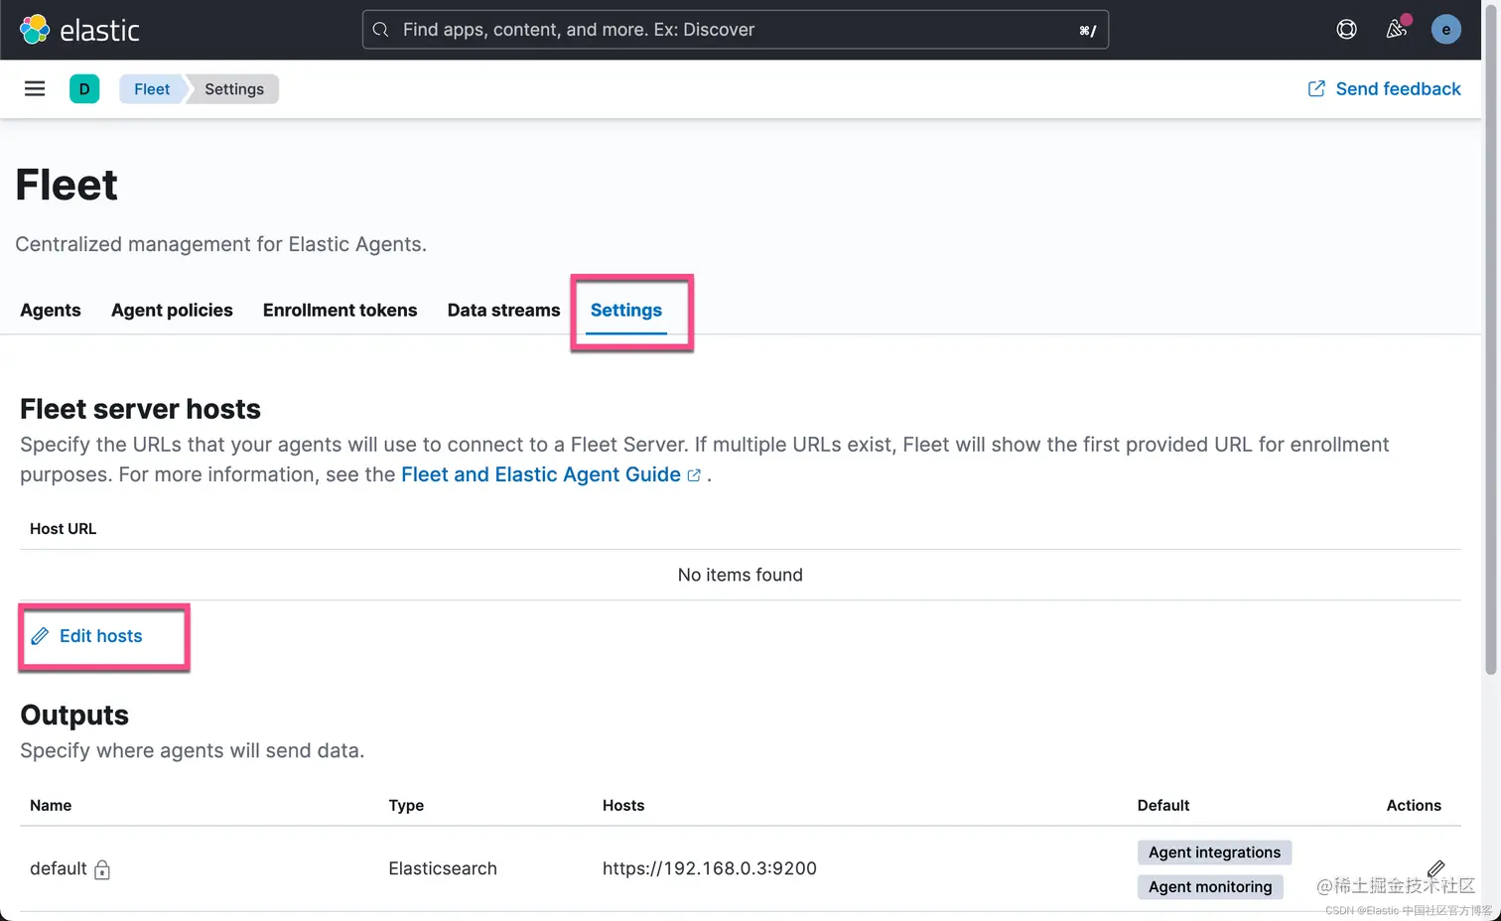Click the Fleet breadcrumb

[152, 89]
